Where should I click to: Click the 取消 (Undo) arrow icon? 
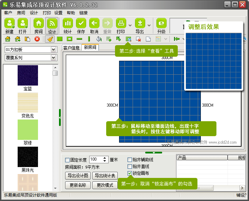click(94, 25)
